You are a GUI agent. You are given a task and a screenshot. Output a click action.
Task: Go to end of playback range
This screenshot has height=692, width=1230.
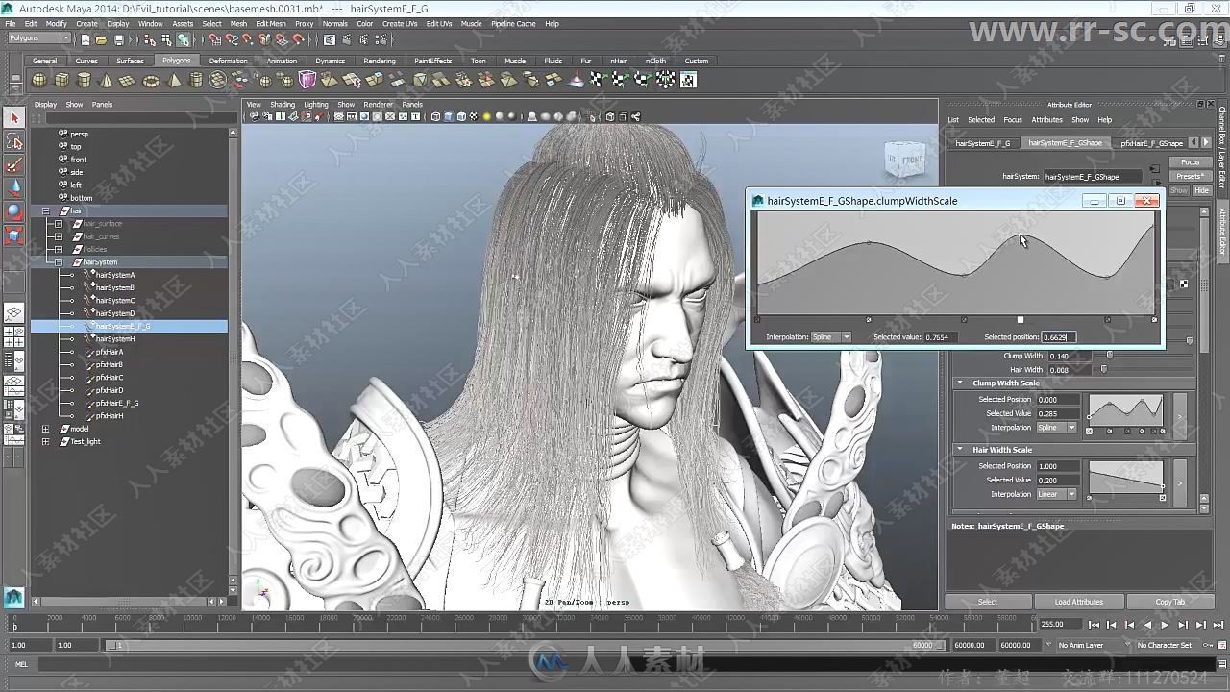pos(1217,625)
